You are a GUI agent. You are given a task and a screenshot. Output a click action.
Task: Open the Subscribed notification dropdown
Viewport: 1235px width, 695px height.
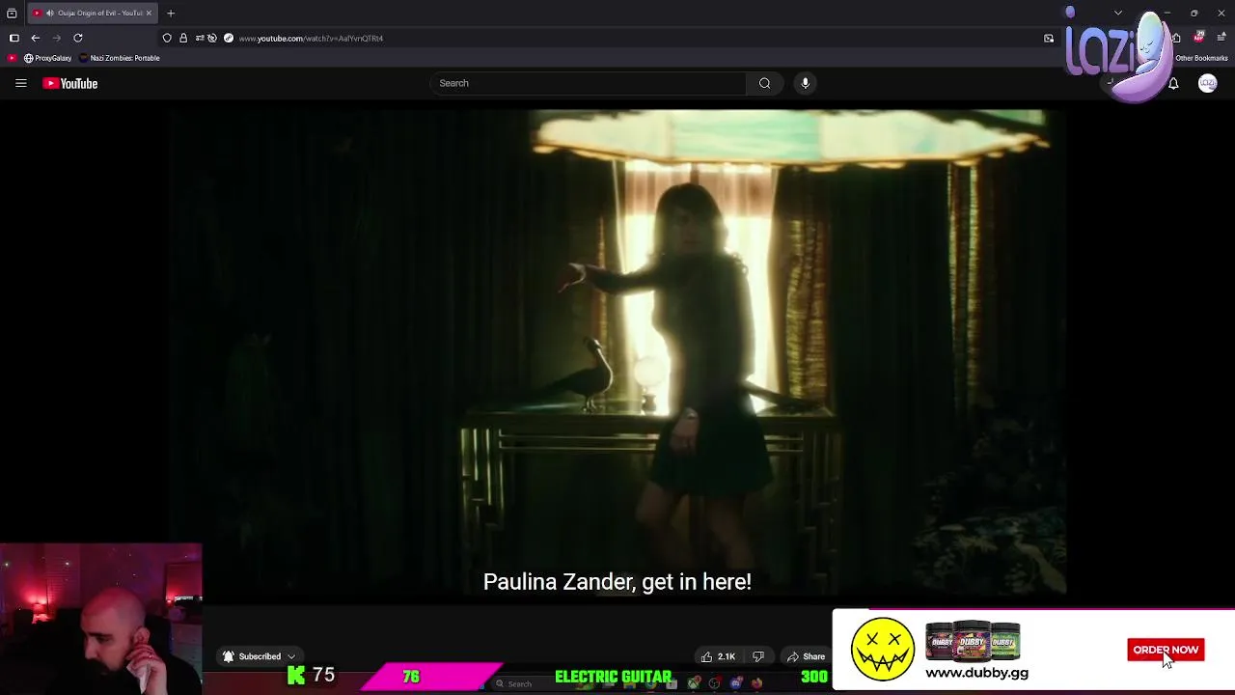(x=259, y=656)
